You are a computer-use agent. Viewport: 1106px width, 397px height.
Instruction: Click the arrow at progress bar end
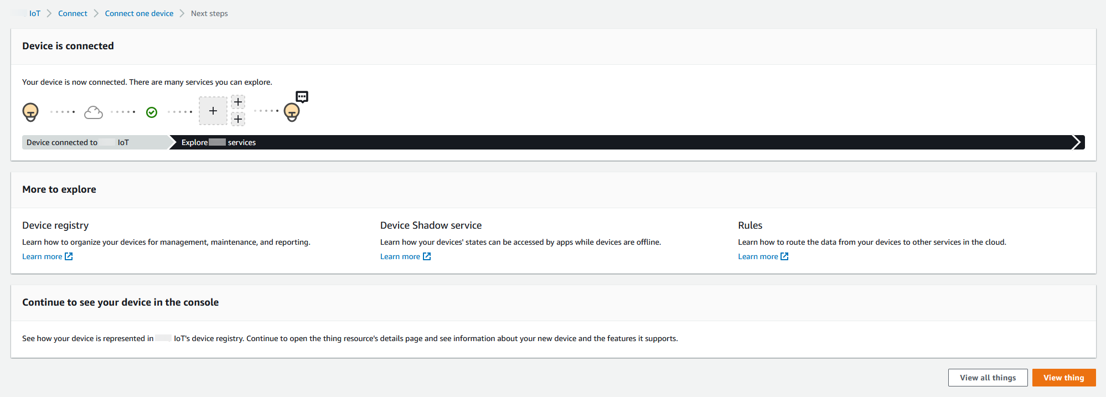(x=1077, y=142)
